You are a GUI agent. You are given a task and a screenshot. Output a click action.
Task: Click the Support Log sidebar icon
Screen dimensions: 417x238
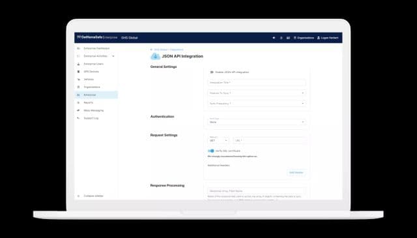(x=78, y=118)
